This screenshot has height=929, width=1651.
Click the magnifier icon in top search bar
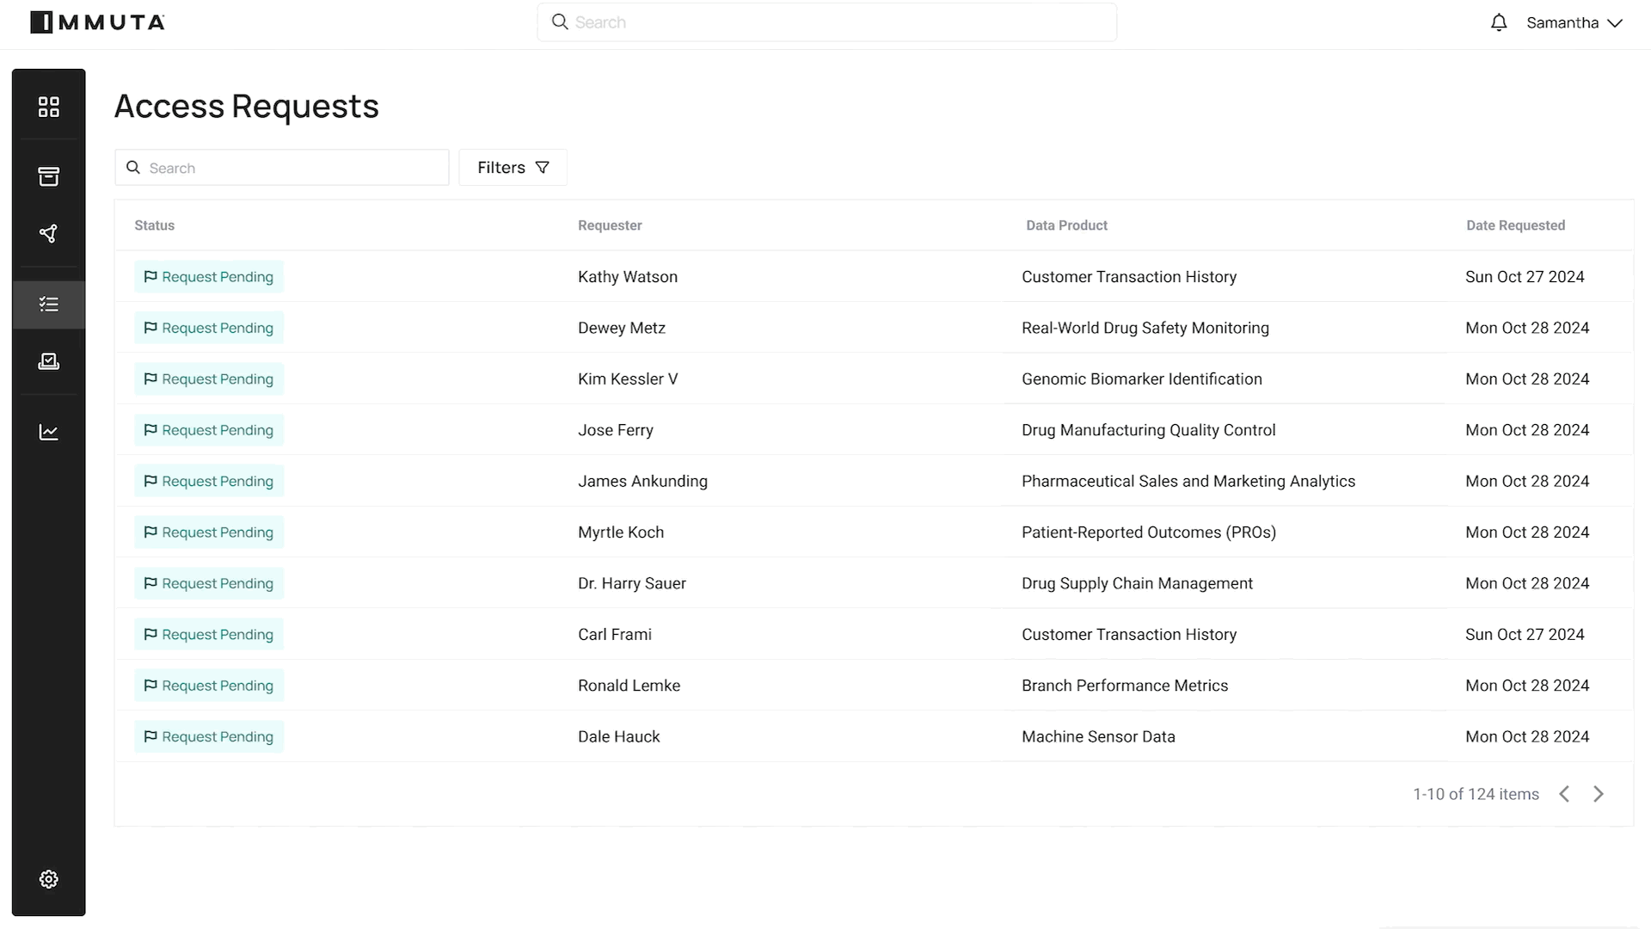(560, 22)
